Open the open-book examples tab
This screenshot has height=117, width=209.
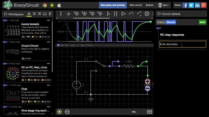click(45, 14)
